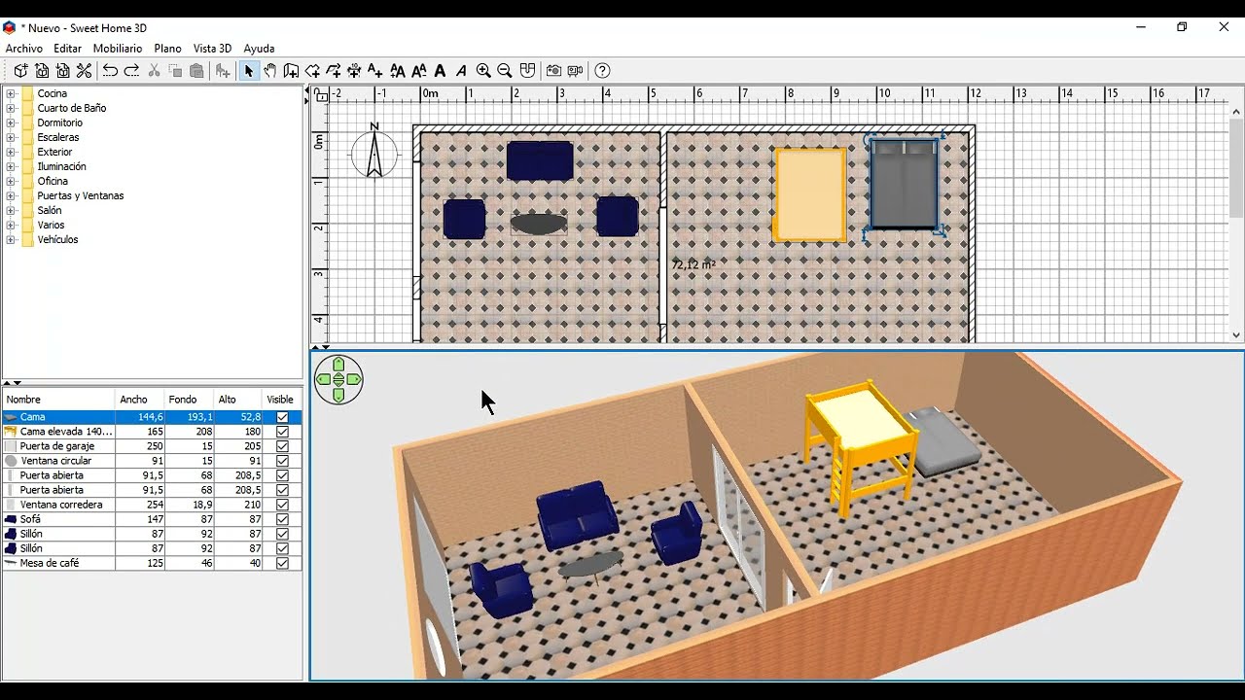This screenshot has height=700, width=1245.
Task: Activate the Pan hand tool
Action: coord(269,71)
